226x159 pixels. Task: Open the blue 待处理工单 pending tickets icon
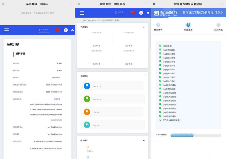point(87,86)
